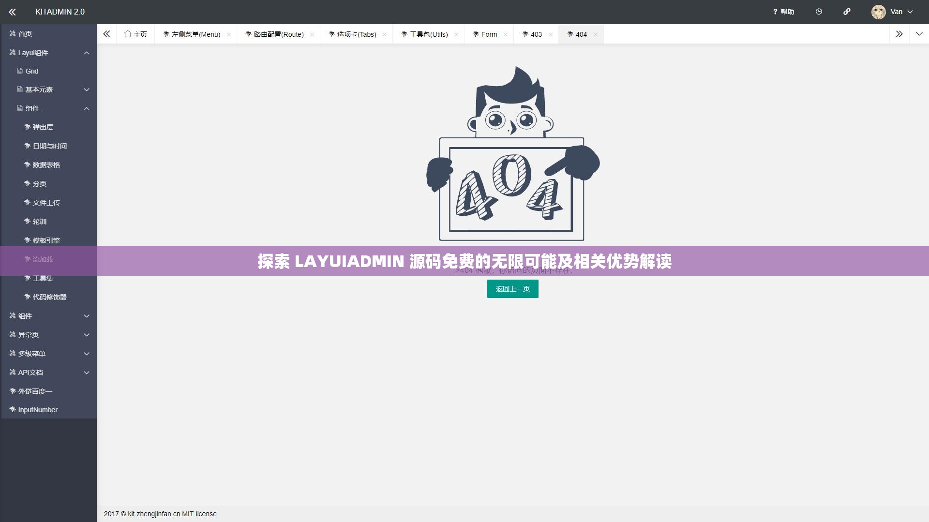
Task: Expand the 异常页 menu group
Action: pos(30,334)
